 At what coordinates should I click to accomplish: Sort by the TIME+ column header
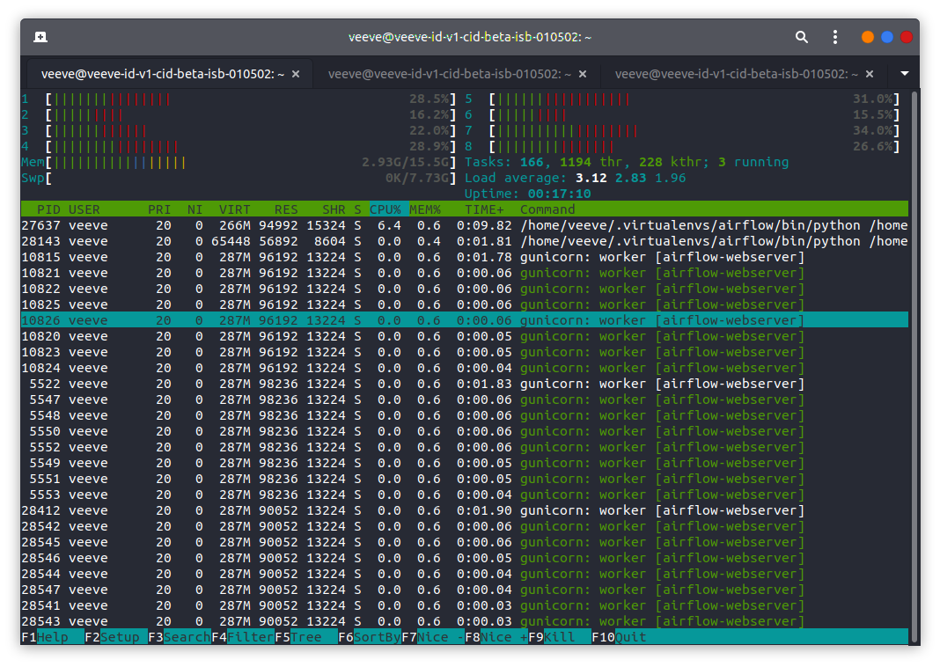click(484, 209)
